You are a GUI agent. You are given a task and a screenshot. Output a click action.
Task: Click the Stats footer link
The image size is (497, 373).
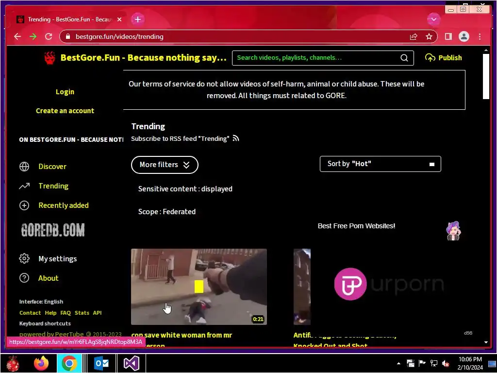coord(82,313)
